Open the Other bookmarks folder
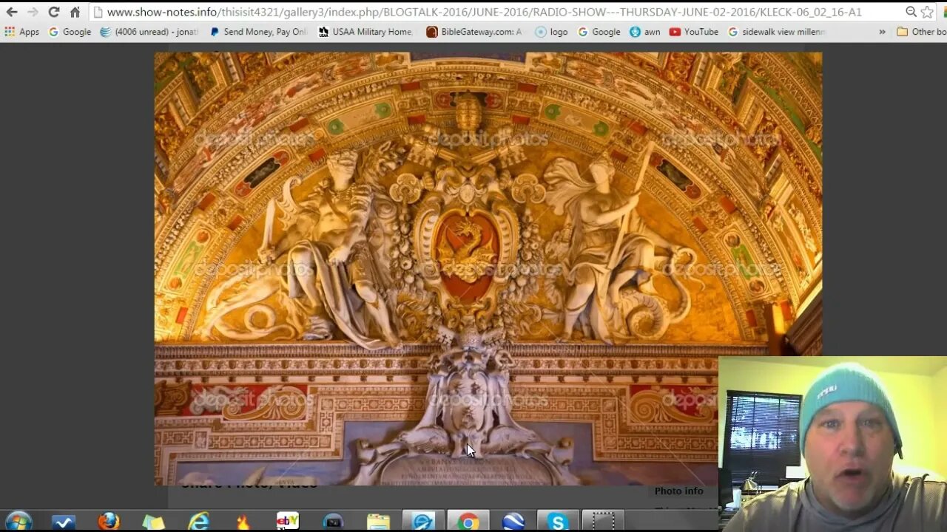The image size is (947, 532). pos(921,32)
